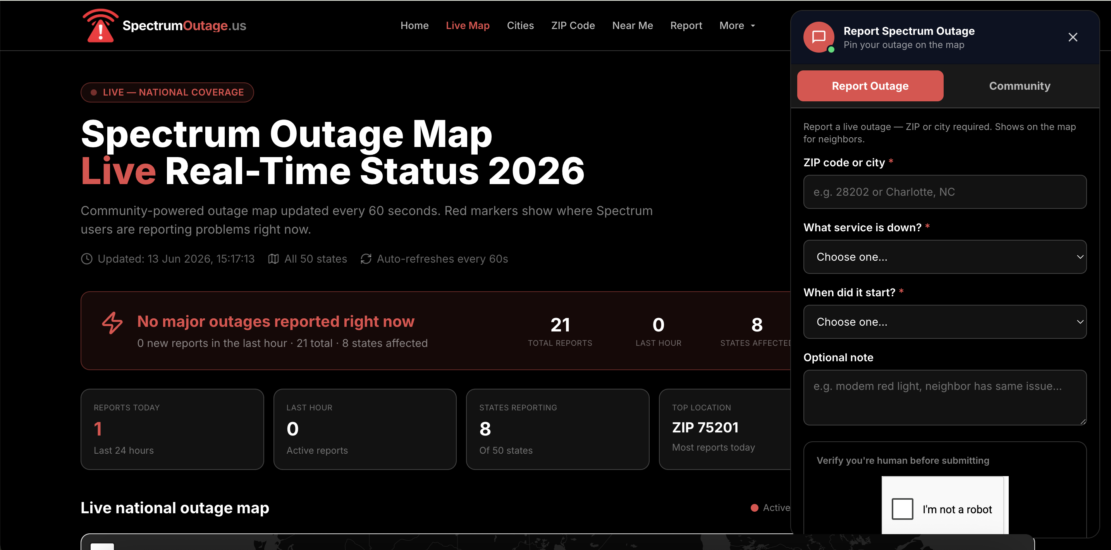Open the When did it start dropdown
This screenshot has height=550, width=1111.
[944, 322]
